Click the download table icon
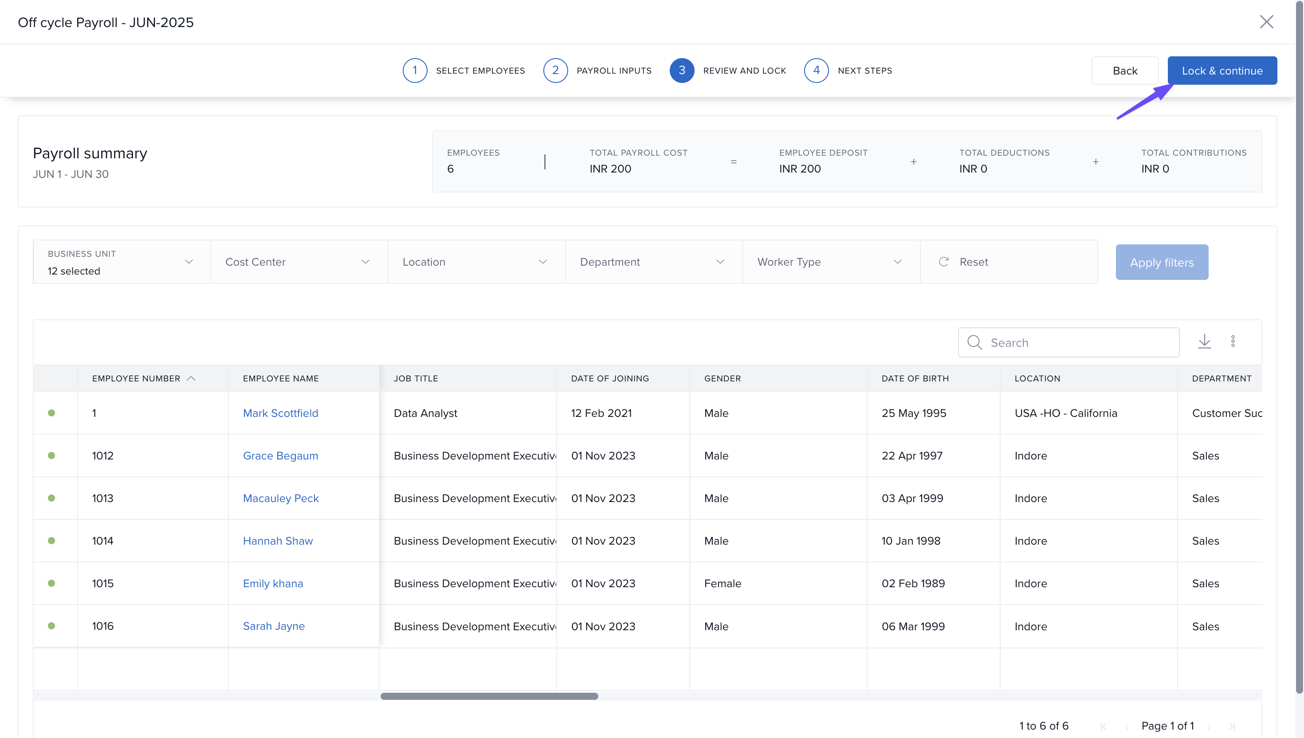 coord(1204,342)
